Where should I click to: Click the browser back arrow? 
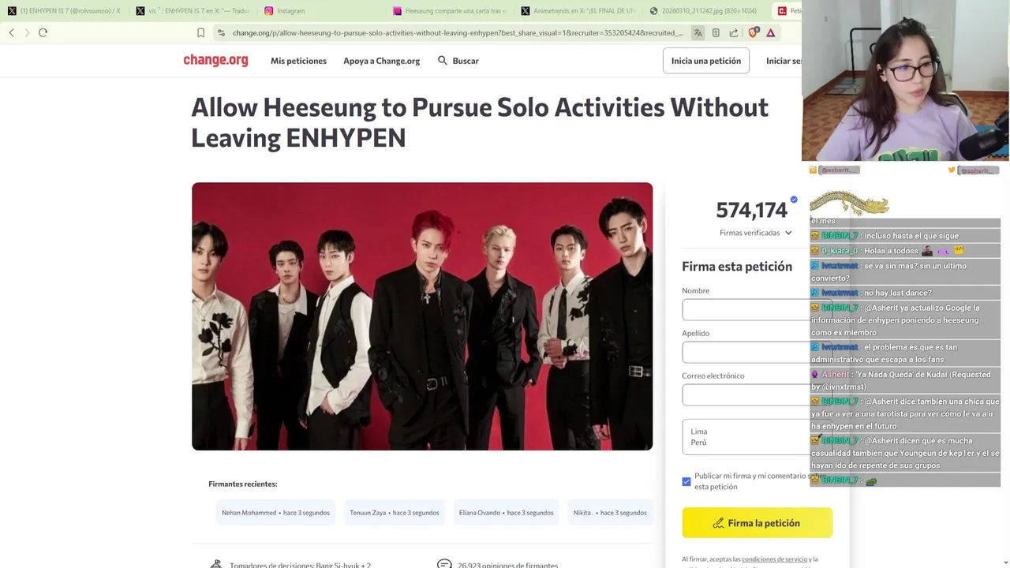[x=12, y=32]
